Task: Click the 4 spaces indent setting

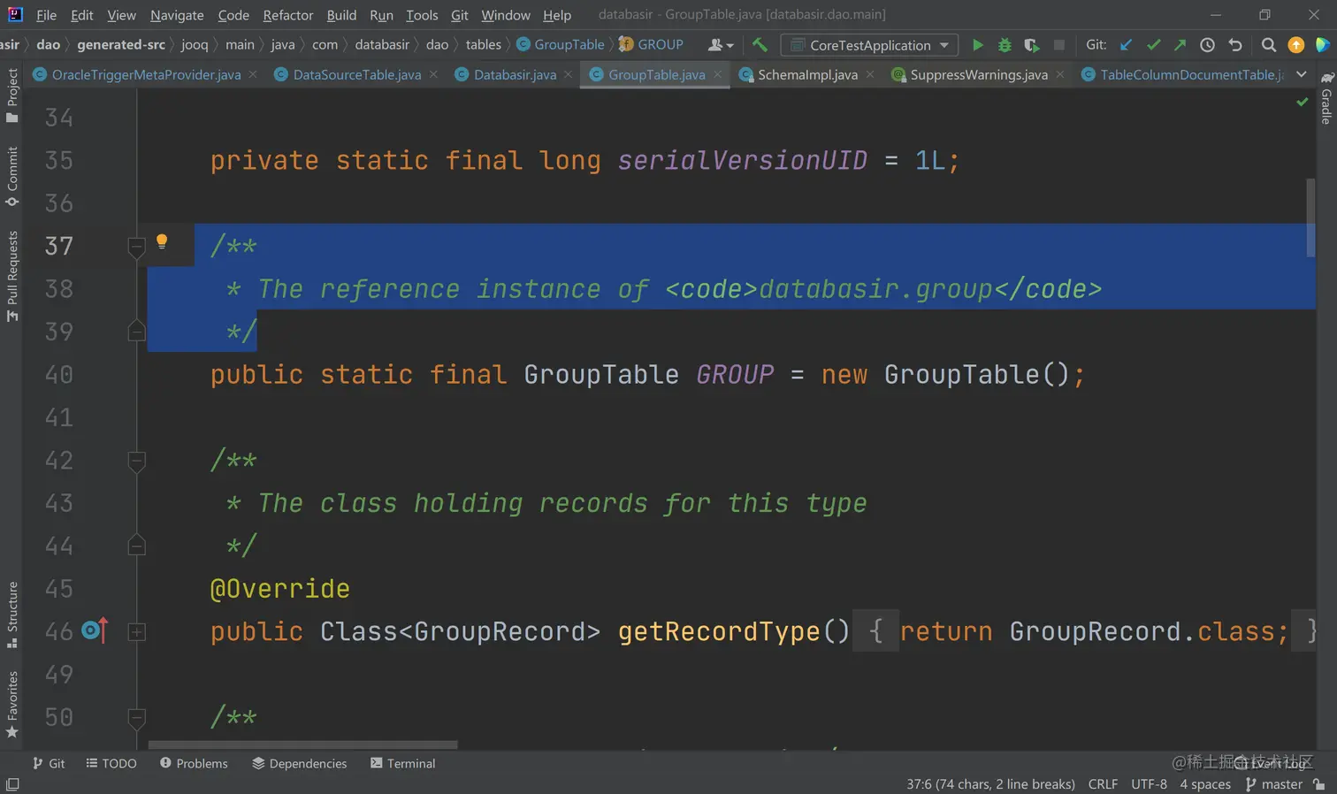Action: click(1205, 784)
